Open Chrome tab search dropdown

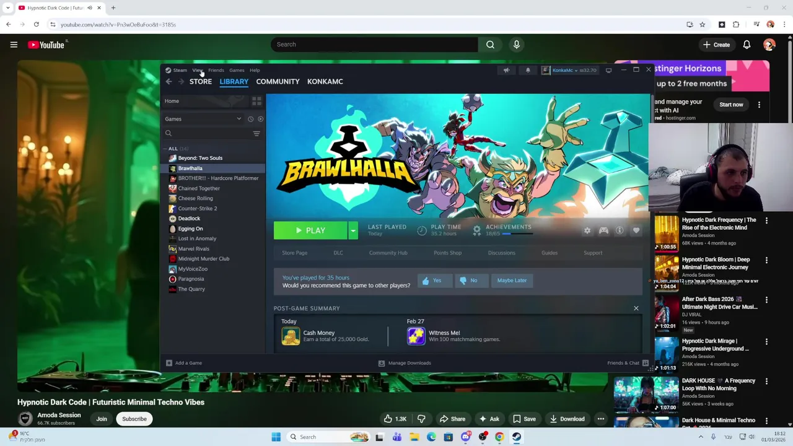click(x=8, y=8)
